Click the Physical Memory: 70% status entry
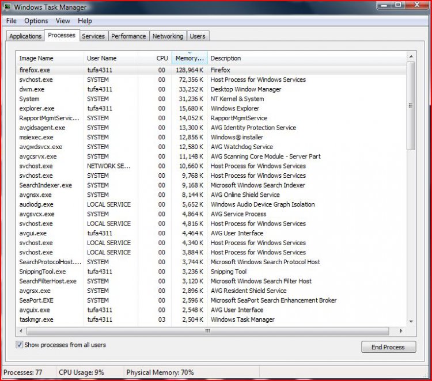Screen dimensions: 432x381 160,372
